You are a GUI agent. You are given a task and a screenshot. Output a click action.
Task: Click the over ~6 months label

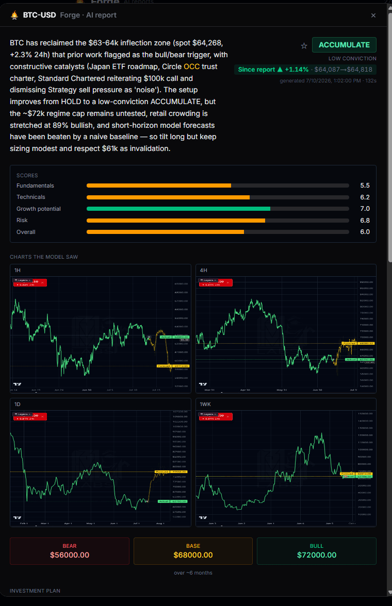click(193, 573)
